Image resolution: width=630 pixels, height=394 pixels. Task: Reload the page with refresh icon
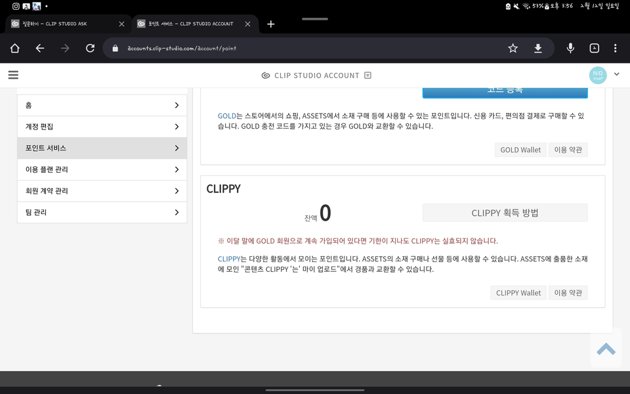pyautogui.click(x=90, y=48)
